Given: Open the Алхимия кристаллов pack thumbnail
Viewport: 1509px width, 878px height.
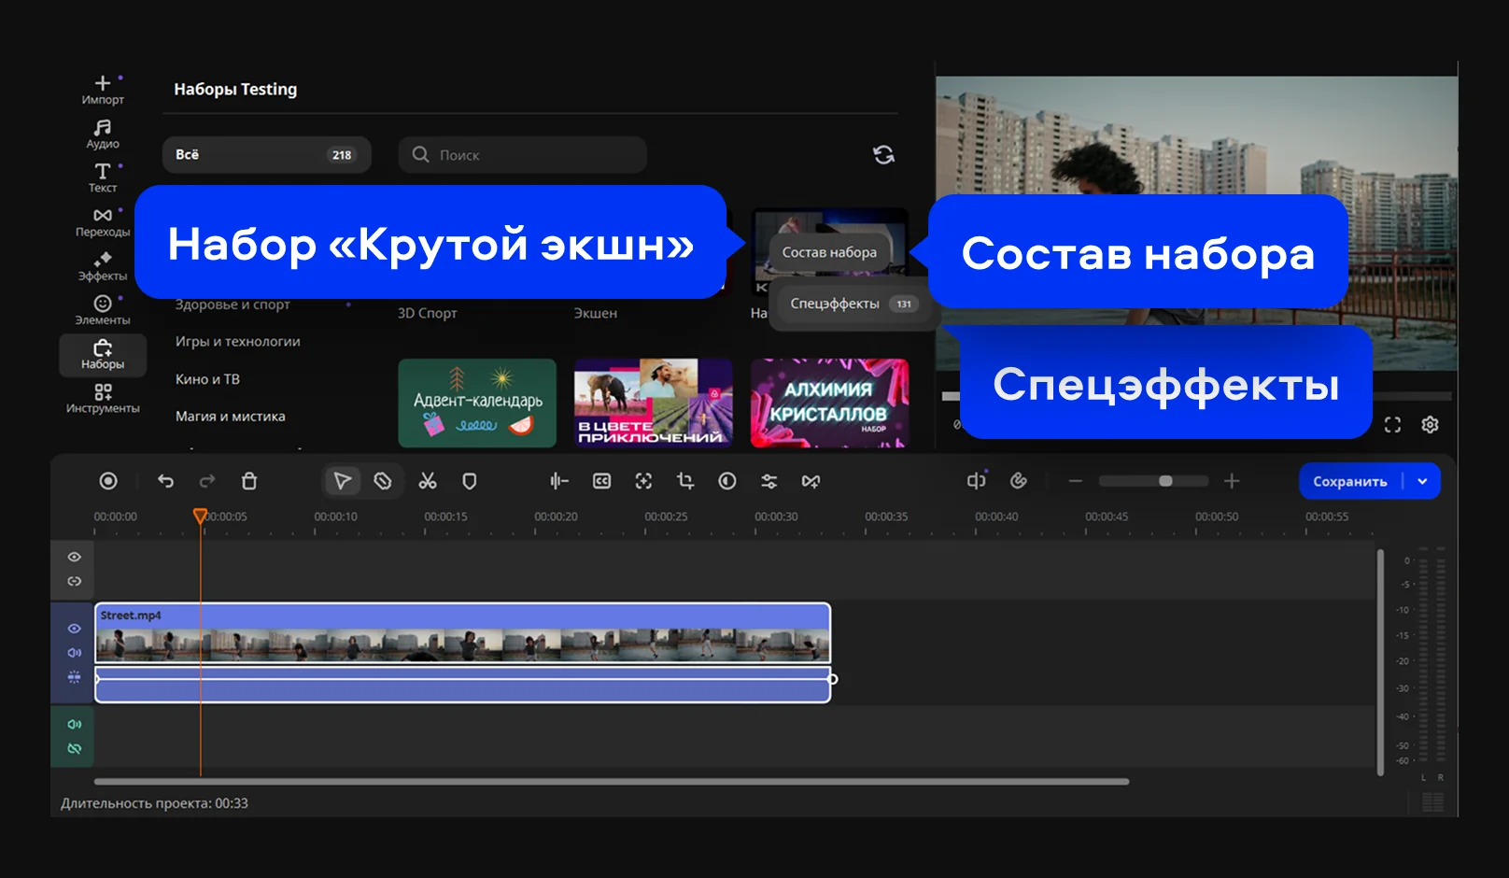Looking at the screenshot, I should pyautogui.click(x=829, y=404).
